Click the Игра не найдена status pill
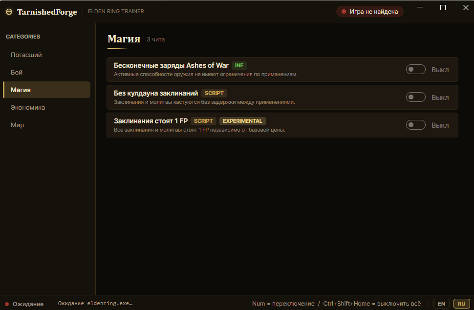 click(370, 12)
